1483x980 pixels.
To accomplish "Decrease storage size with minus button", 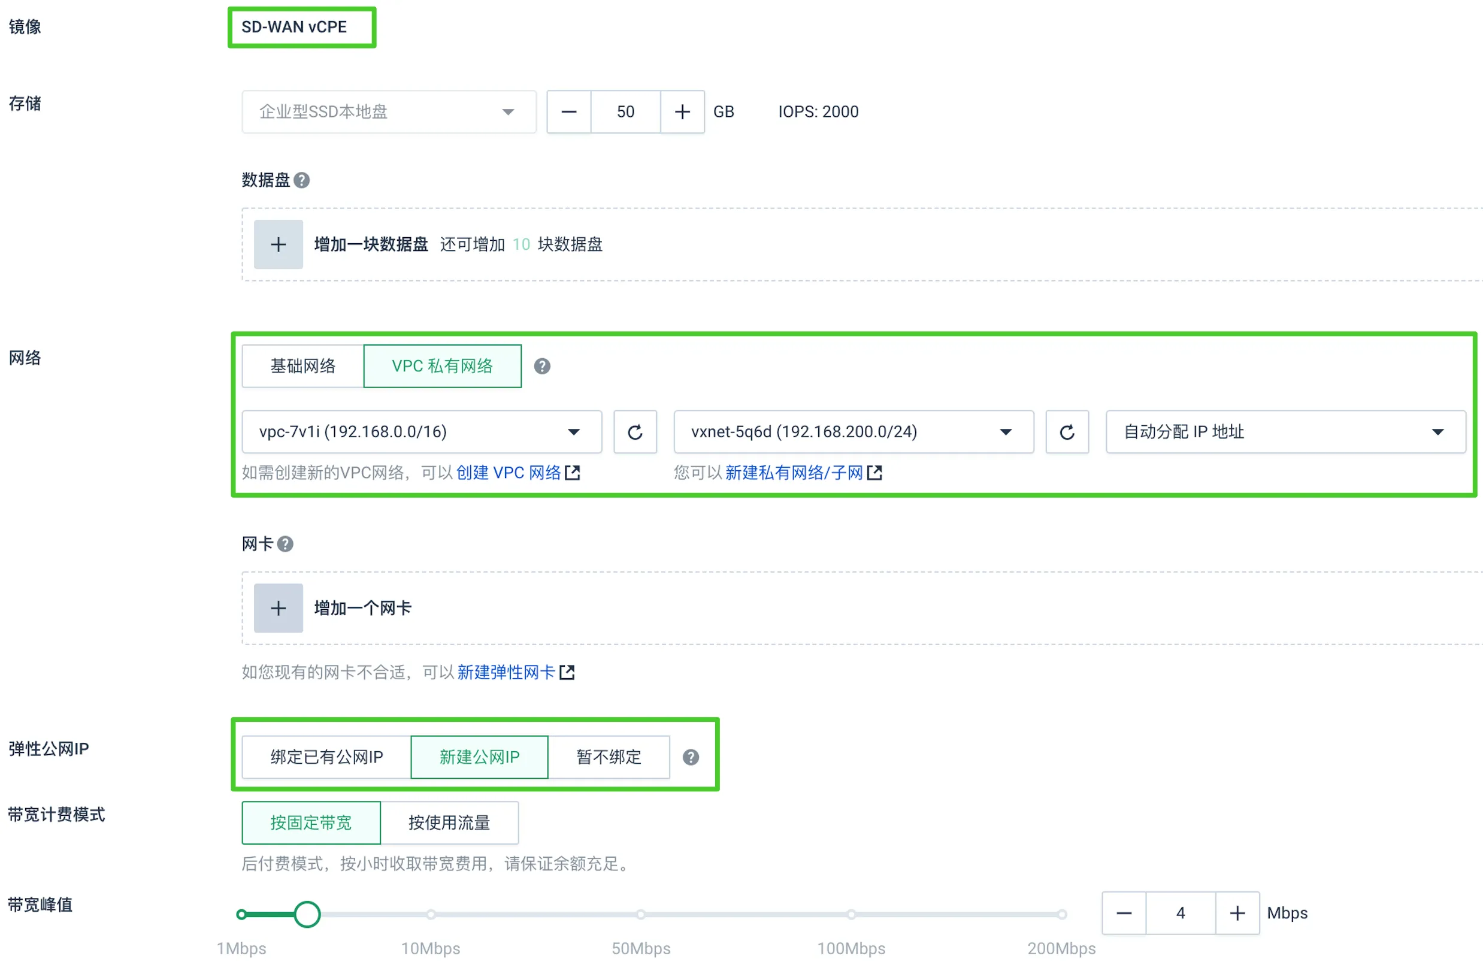I will pos(570,112).
